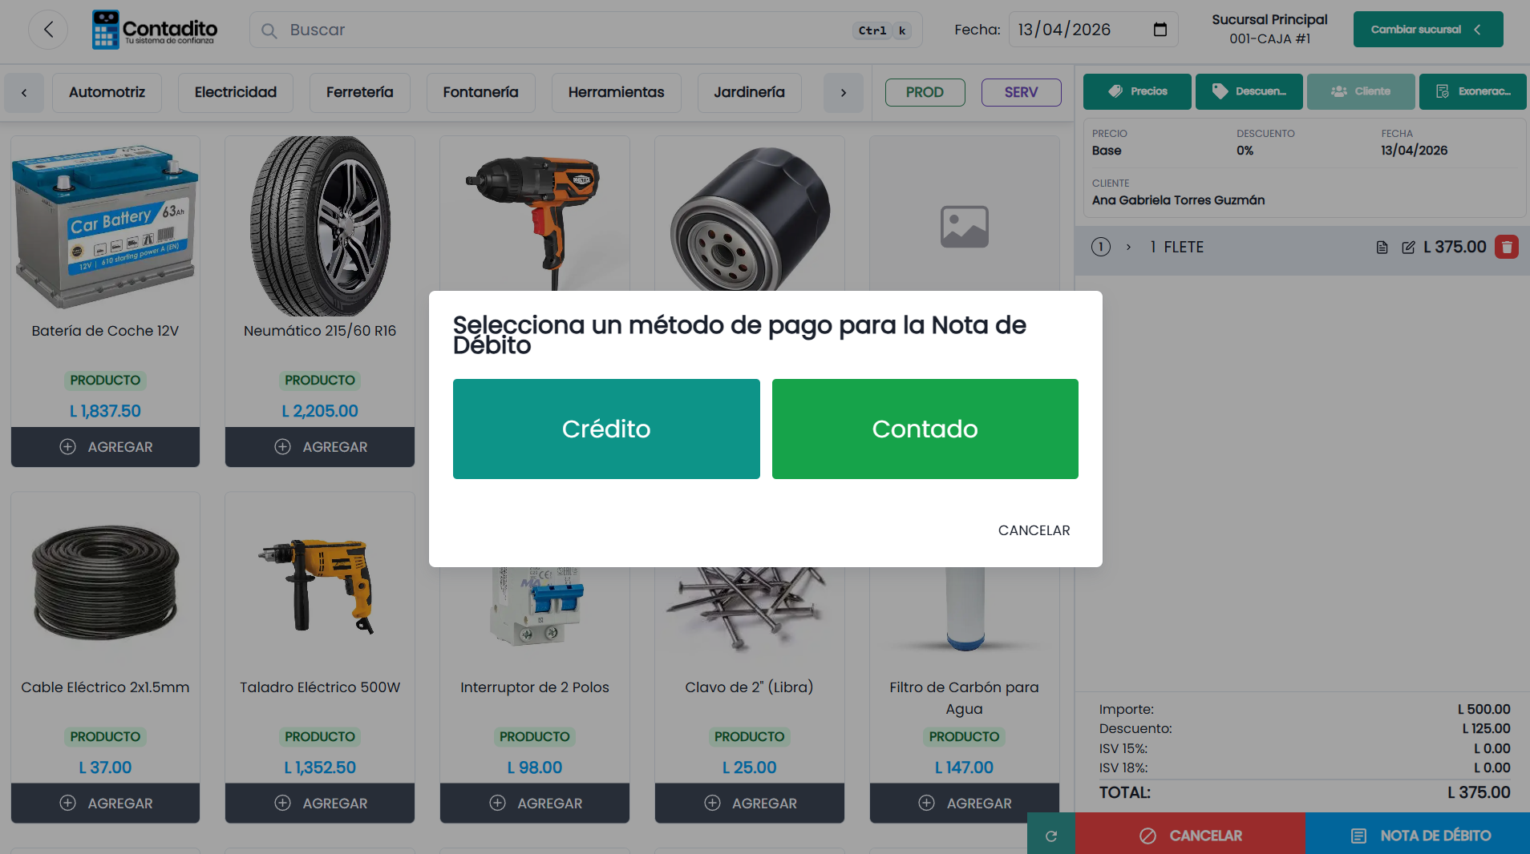Click the search magnifier icon
The image size is (1530, 854).
(269, 30)
